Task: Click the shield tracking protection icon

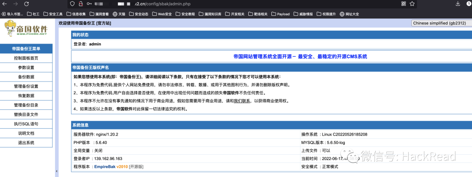Action: [x=72, y=4]
